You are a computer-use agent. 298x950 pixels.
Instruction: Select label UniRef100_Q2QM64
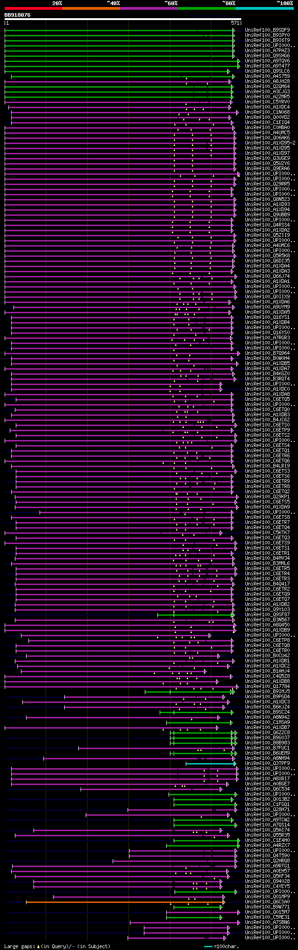pyautogui.click(x=267, y=86)
